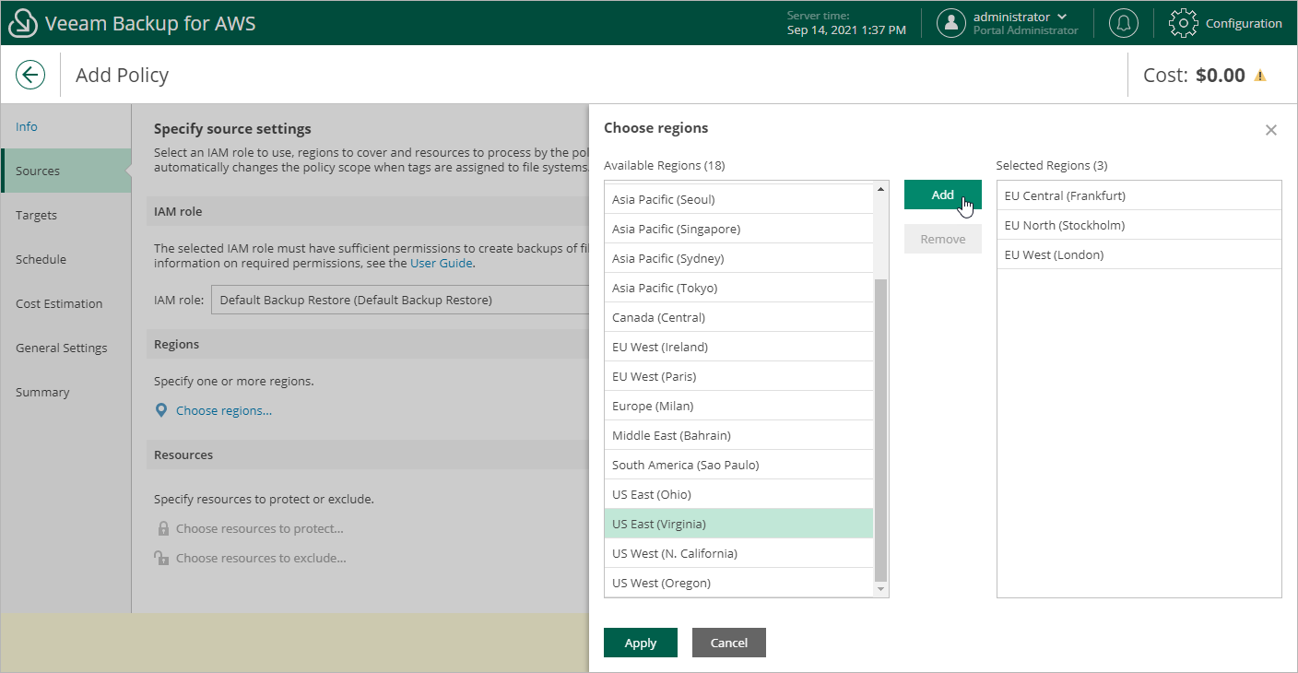Open the IAM role dropdown
1298x673 pixels.
coord(399,300)
